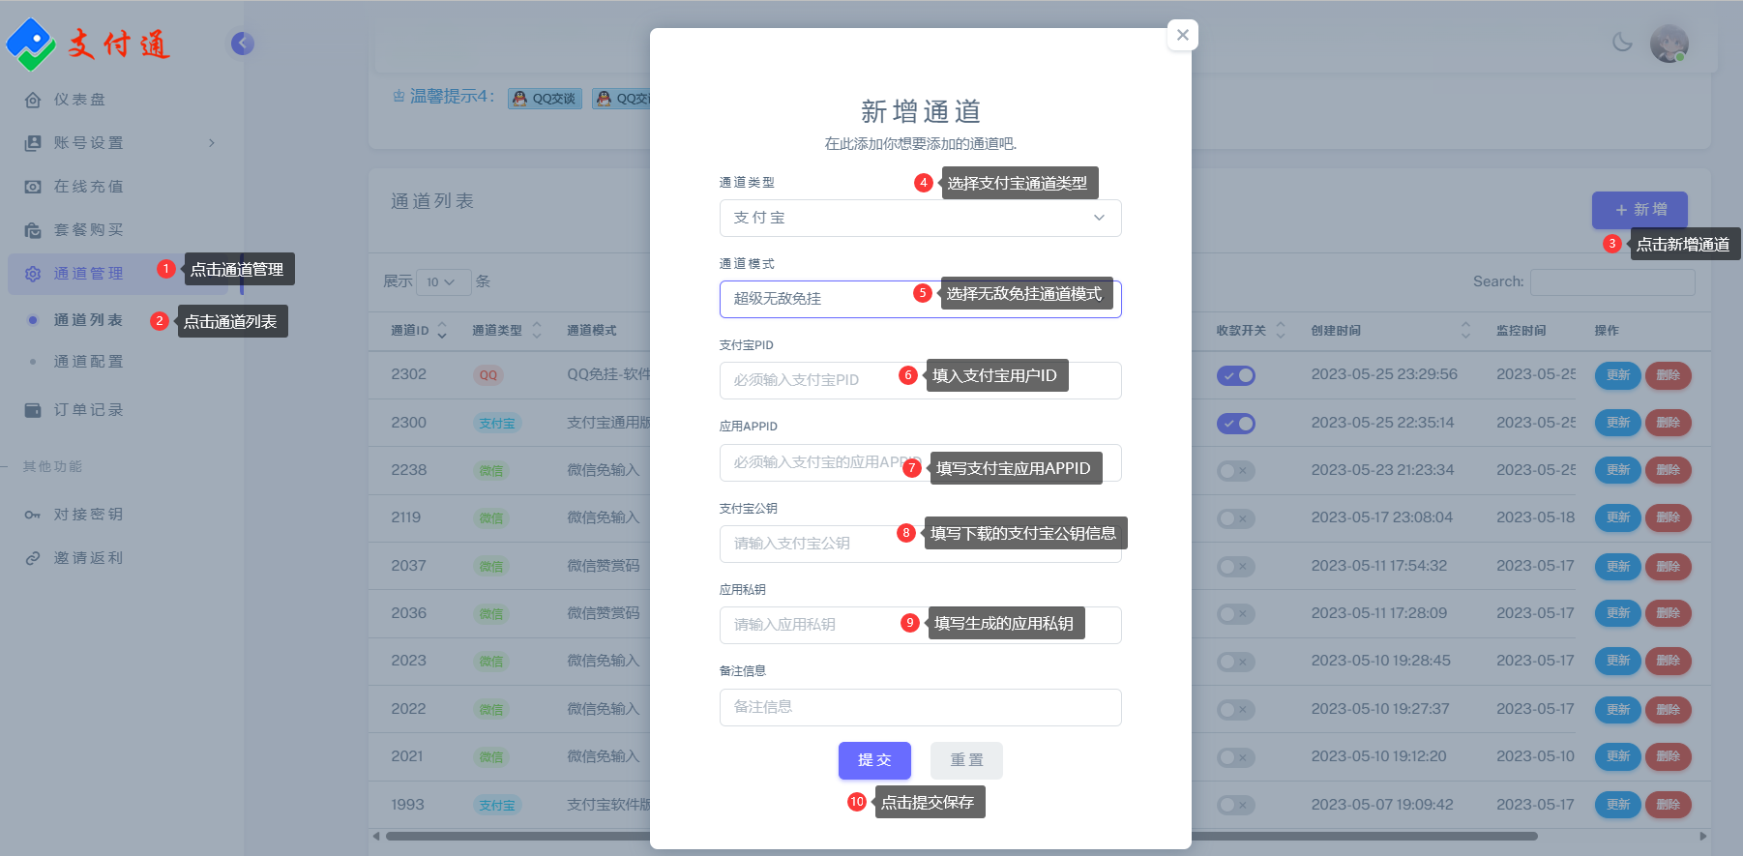Click the 在线充值 recharge icon
This screenshot has height=856, width=1743.
[x=33, y=187]
